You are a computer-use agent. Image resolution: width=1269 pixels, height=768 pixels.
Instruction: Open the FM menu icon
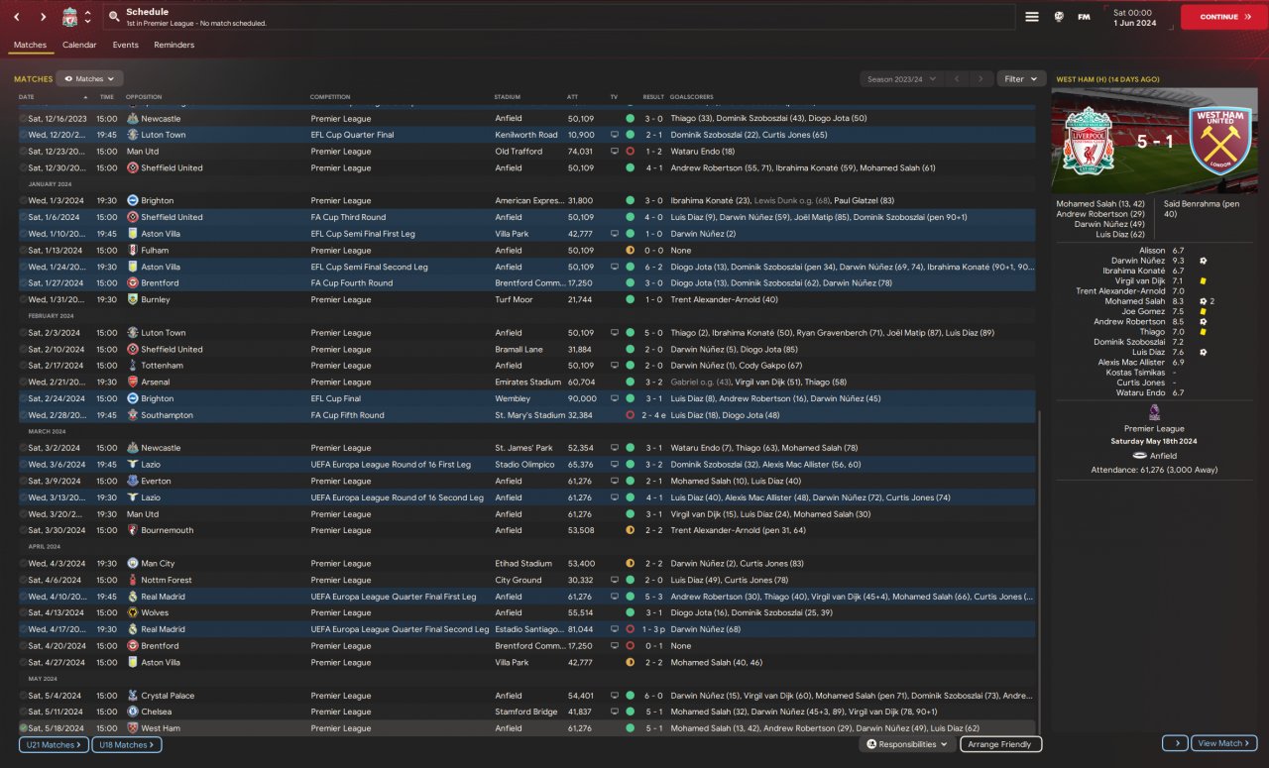[1085, 17]
